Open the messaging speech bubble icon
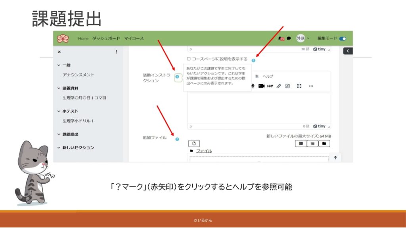 289,38
